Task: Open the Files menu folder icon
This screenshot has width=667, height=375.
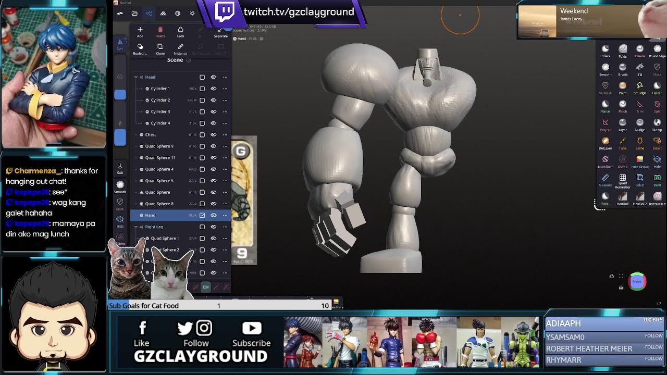Action: click(x=134, y=13)
